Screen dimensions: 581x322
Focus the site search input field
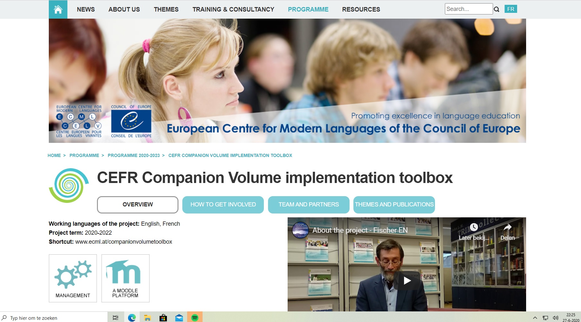coord(468,9)
